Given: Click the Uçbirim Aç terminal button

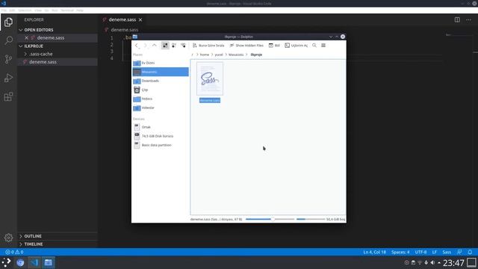Looking at the screenshot, I should pyautogui.click(x=296, y=46).
